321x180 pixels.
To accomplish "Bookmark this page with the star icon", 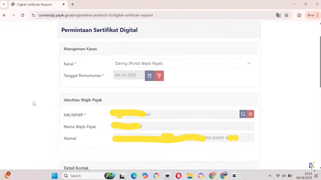I will point(287,15).
